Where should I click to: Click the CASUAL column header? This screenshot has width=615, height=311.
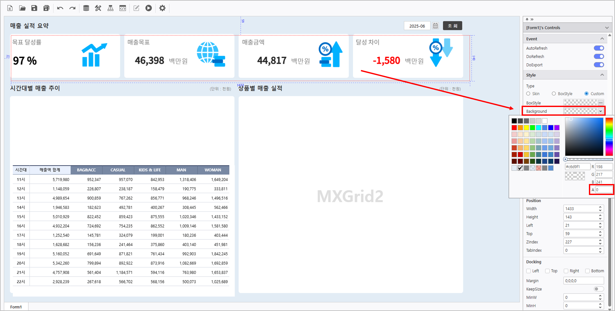coord(118,170)
